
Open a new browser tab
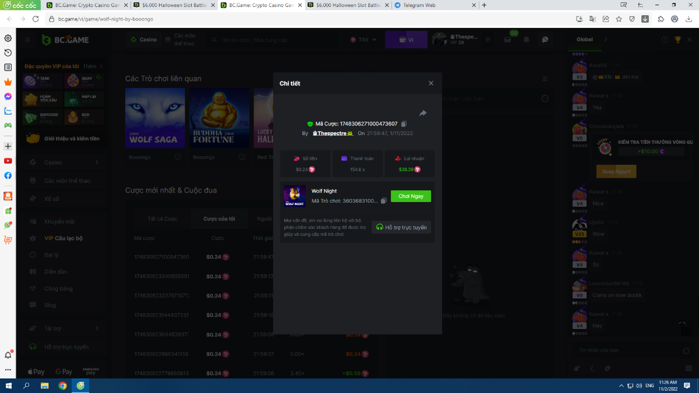coord(484,5)
